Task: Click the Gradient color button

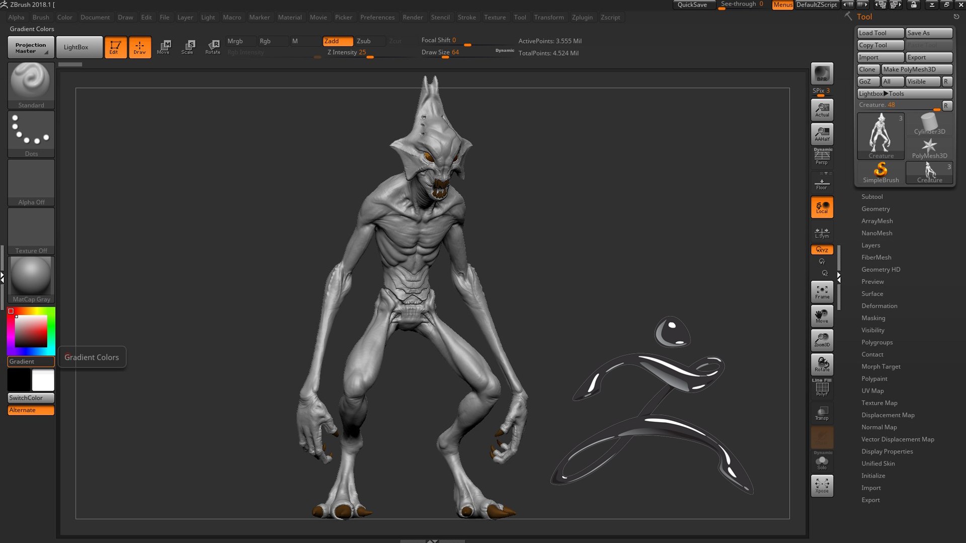Action: click(31, 362)
